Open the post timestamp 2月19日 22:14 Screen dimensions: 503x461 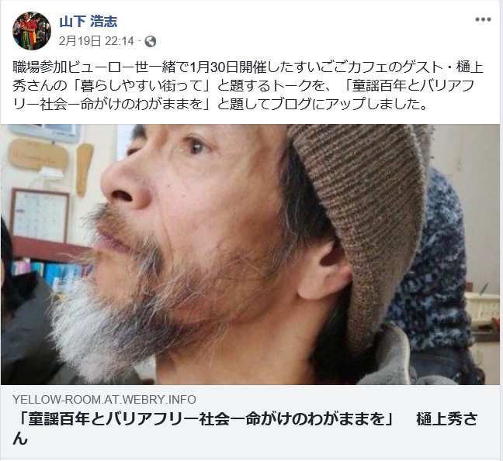(96, 41)
